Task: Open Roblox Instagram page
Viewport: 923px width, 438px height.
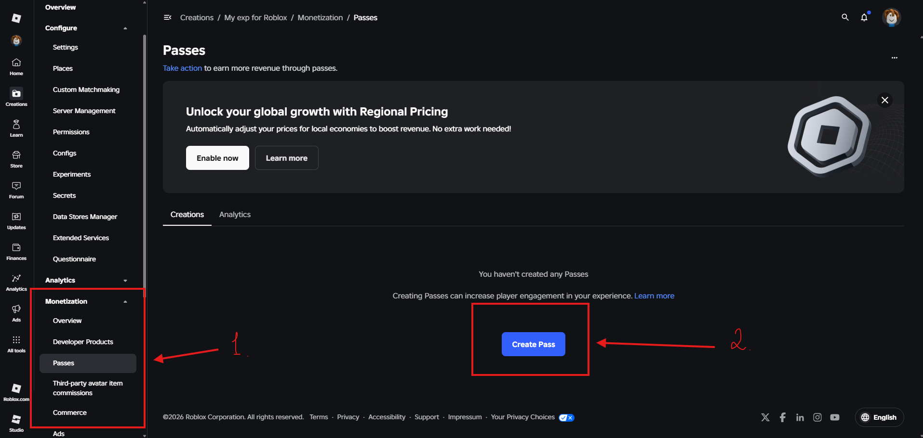Action: pos(817,417)
